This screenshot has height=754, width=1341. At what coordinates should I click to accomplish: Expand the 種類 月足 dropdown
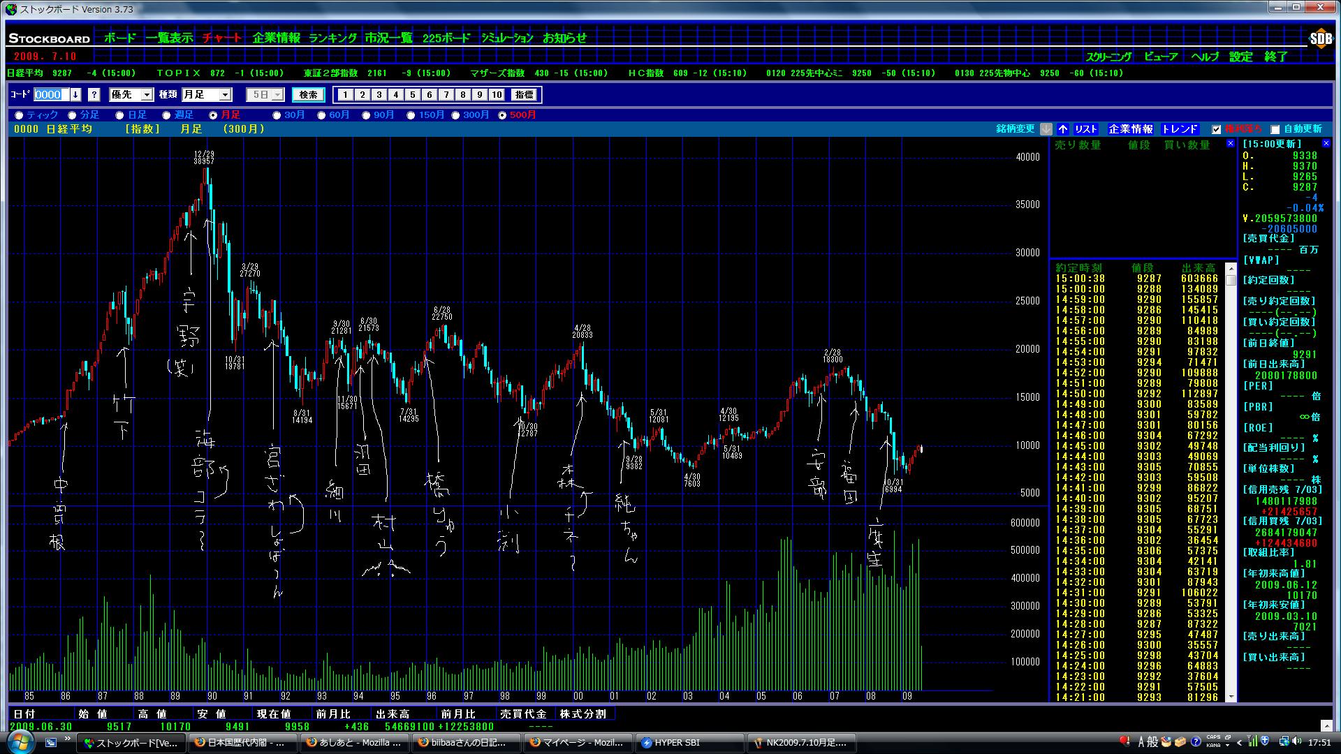pos(225,95)
